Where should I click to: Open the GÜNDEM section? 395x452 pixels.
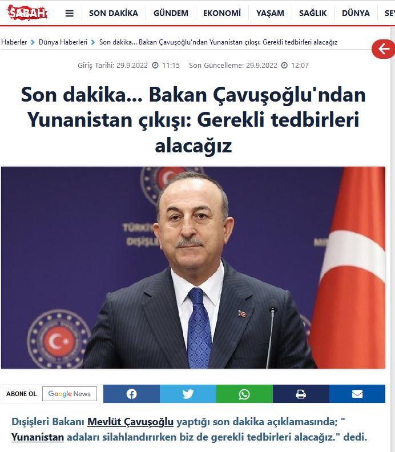tap(171, 13)
